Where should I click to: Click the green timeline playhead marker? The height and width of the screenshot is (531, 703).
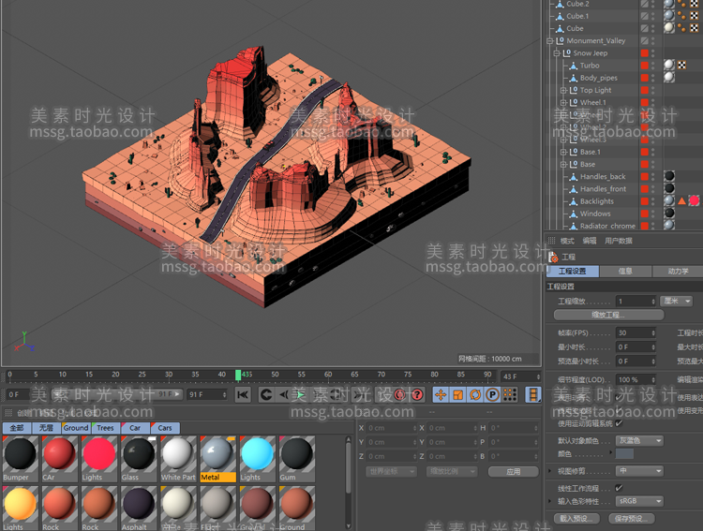click(x=238, y=375)
